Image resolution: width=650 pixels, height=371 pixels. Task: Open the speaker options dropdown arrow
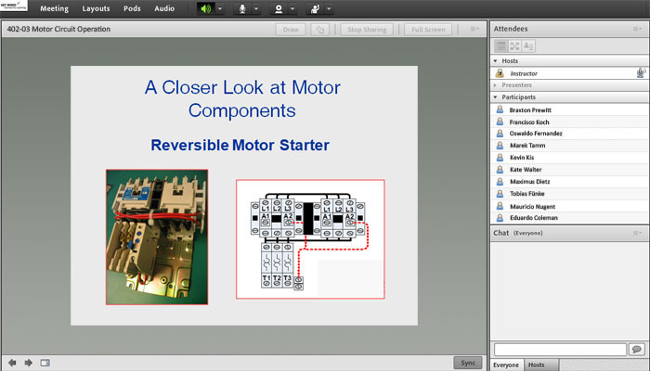pos(219,9)
